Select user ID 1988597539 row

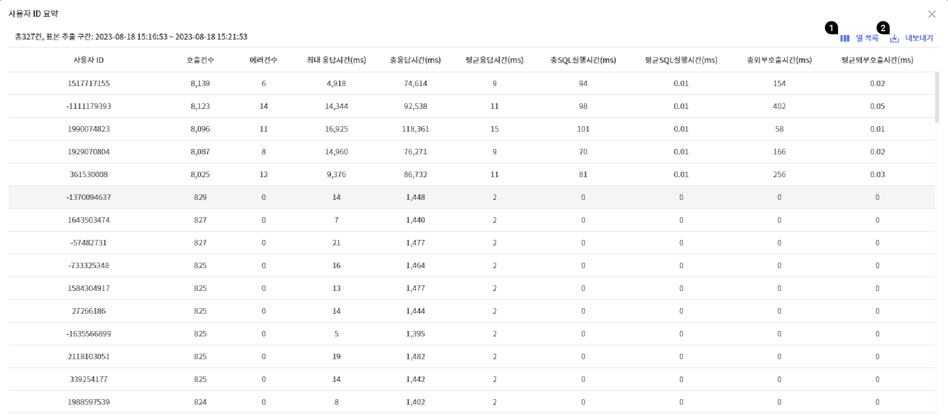[89, 402]
